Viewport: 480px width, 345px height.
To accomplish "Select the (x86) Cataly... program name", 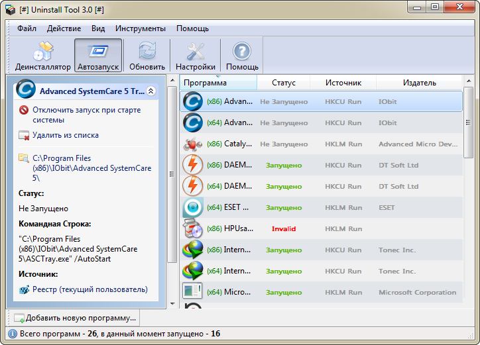I will [229, 144].
